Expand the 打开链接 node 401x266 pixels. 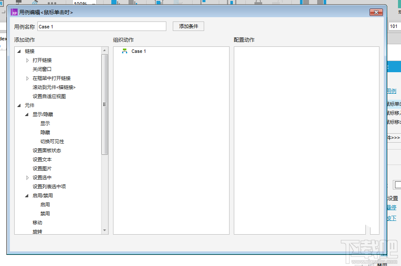click(28, 60)
